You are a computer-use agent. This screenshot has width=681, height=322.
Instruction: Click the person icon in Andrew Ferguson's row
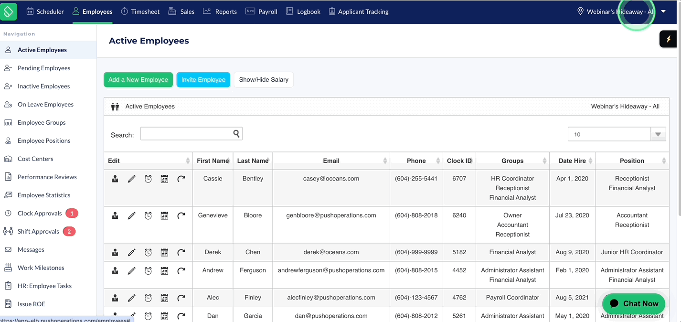(x=115, y=270)
